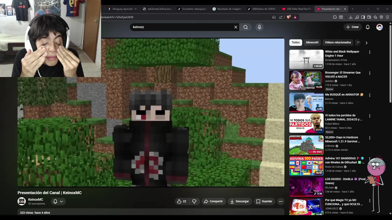The height and width of the screenshot is (220, 392).
Task: Open the Linkzzey channel link
Action: 330,146
